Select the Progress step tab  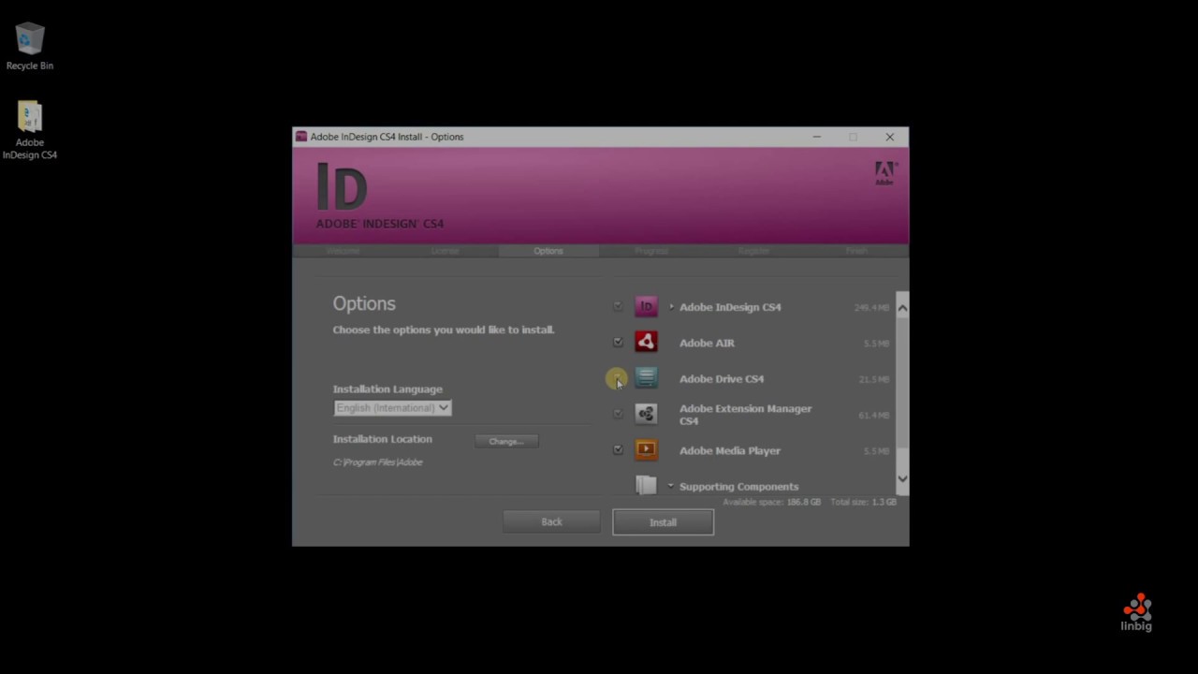coord(651,251)
